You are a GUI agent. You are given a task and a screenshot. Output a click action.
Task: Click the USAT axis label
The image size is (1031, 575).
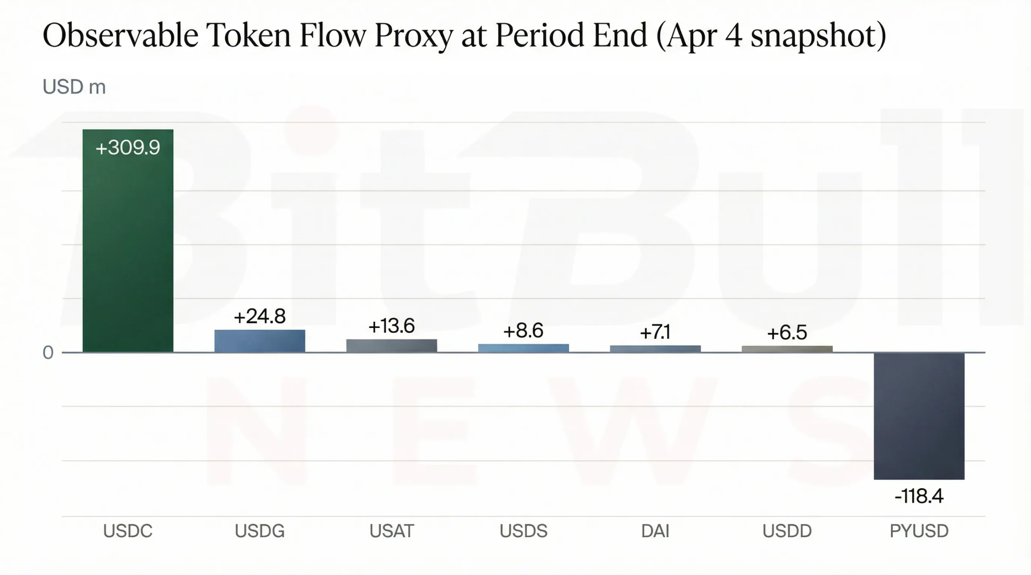[x=391, y=531]
